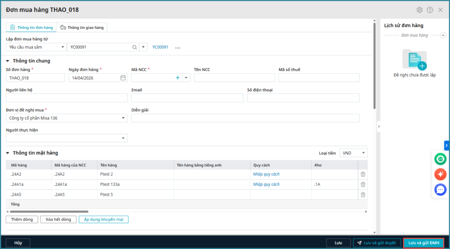Collapse Thông tin chung section
This screenshot has width=450, height=249.
(8, 61)
